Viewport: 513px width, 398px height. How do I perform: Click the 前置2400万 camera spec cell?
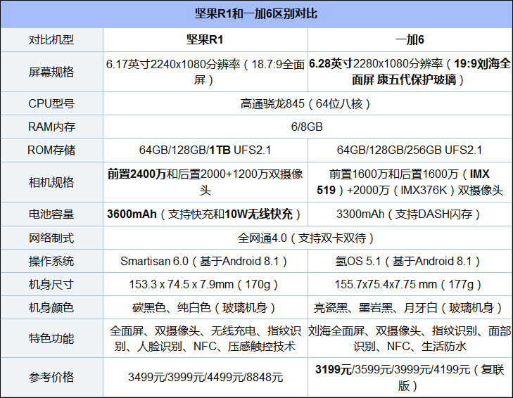pos(205,182)
